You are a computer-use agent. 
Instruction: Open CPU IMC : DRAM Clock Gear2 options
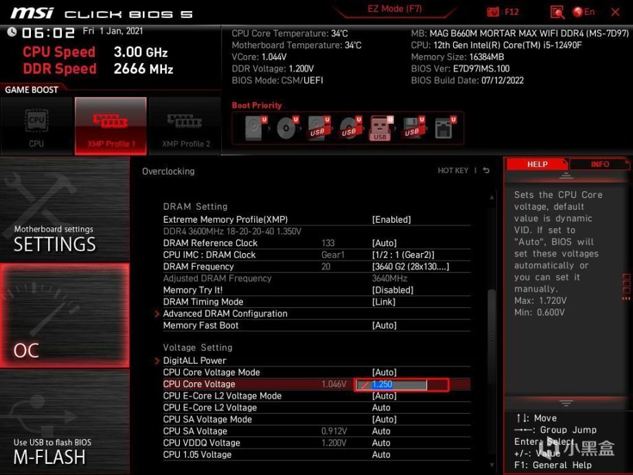(403, 254)
